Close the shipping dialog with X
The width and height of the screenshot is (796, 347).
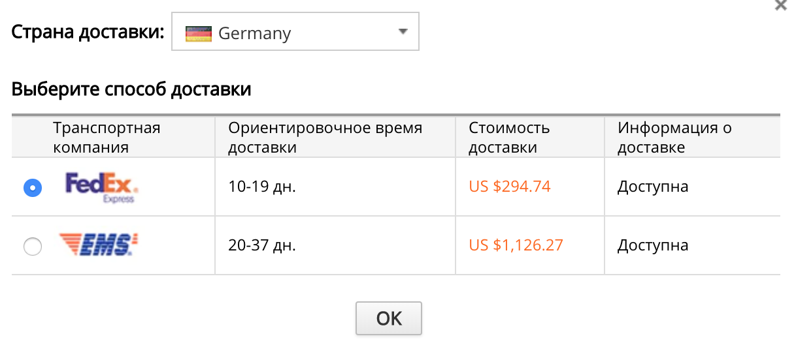click(x=780, y=6)
